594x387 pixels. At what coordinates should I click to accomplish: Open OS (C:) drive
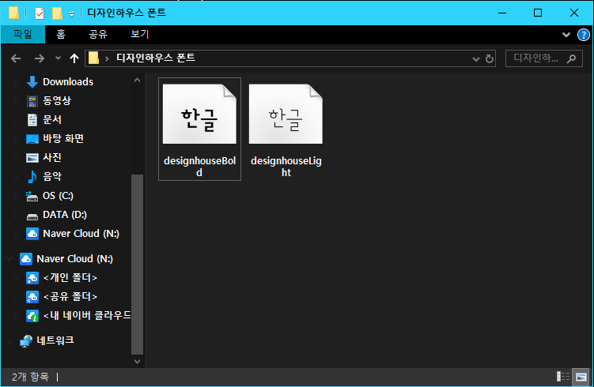click(x=58, y=196)
